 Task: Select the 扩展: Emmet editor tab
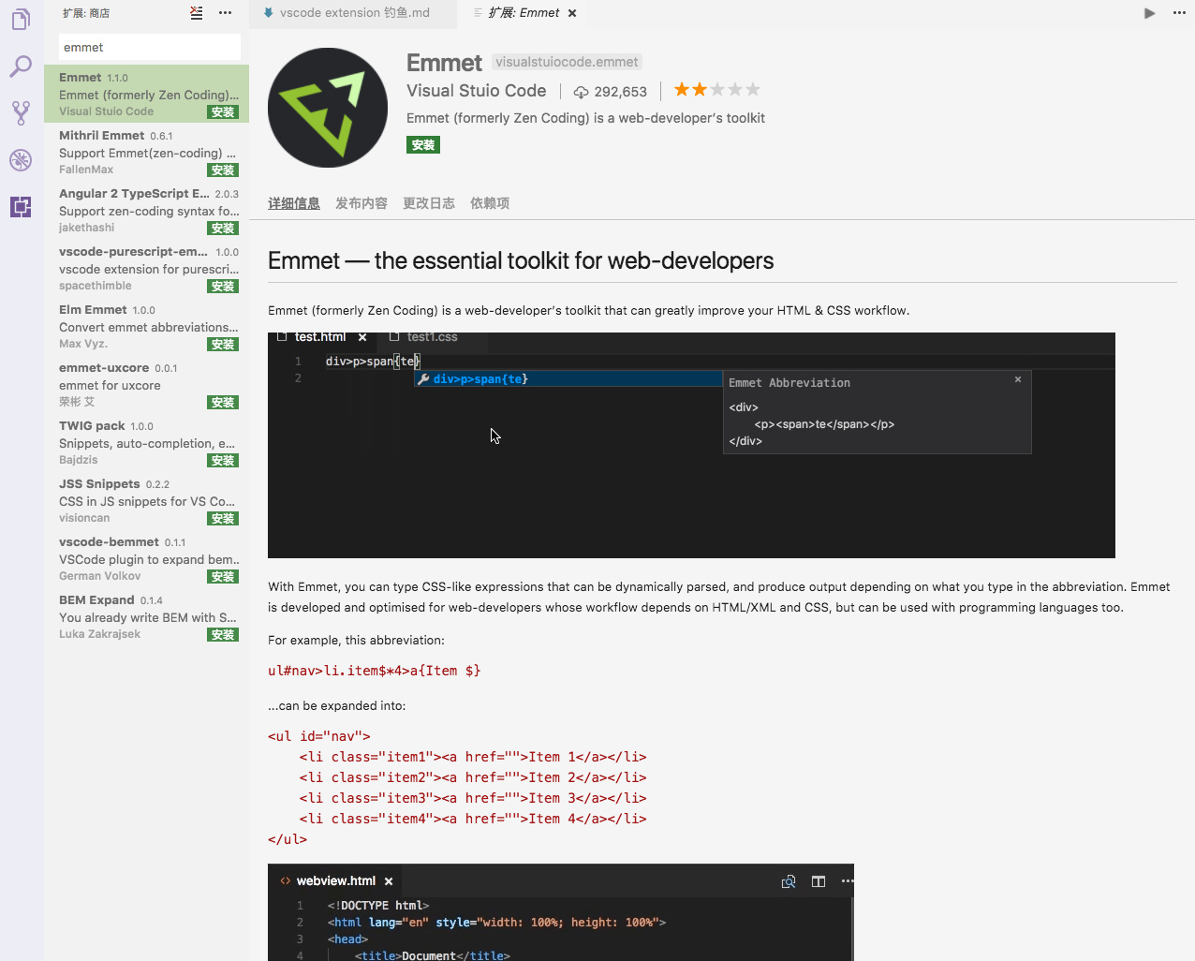(x=524, y=13)
